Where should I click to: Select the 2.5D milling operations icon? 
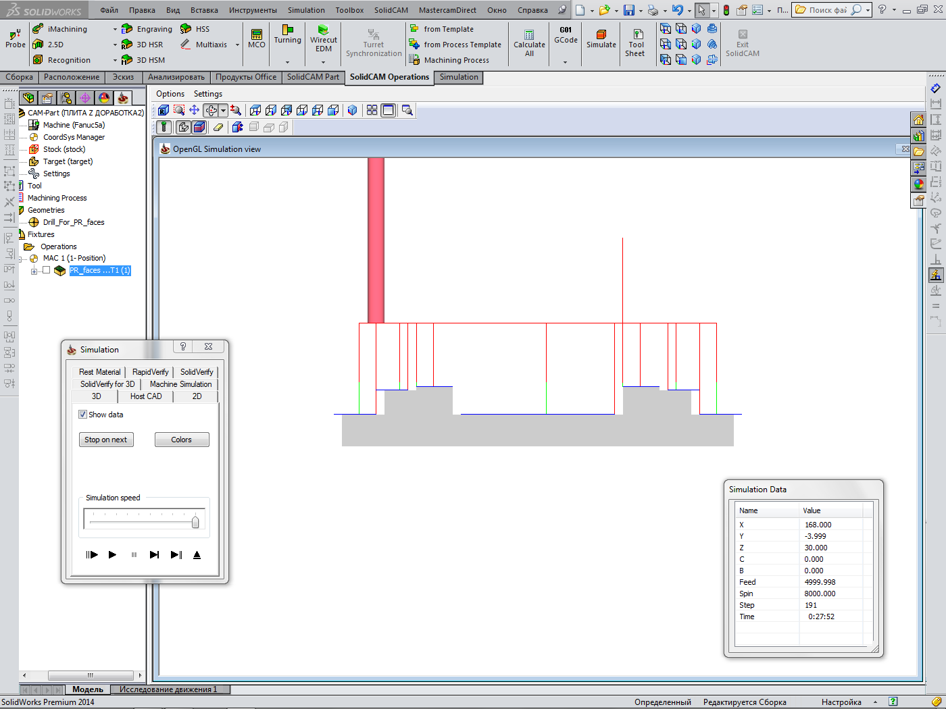coord(38,45)
